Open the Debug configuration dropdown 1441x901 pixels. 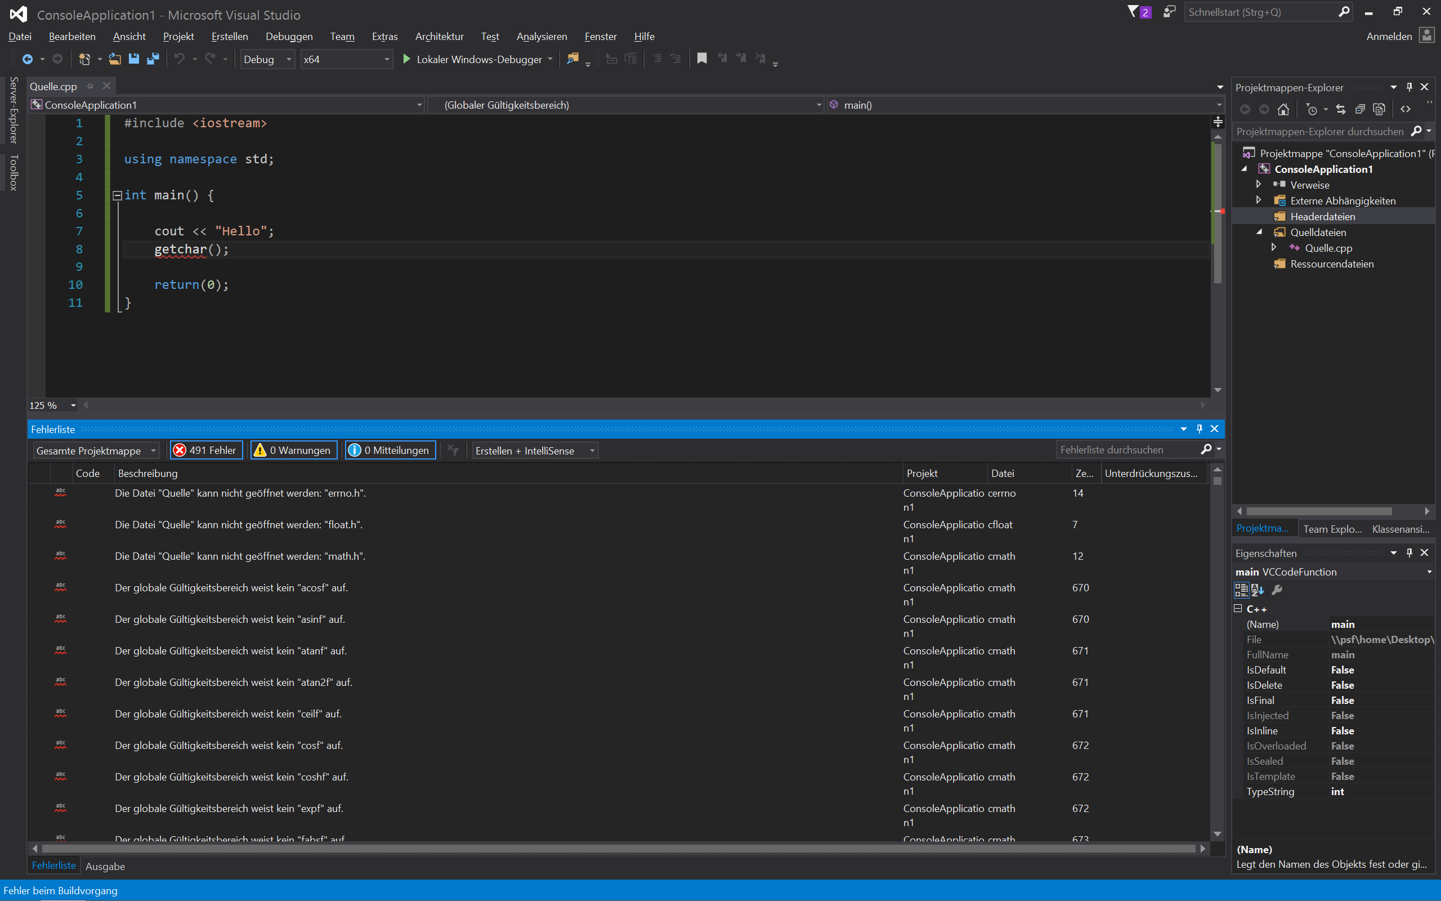267,59
